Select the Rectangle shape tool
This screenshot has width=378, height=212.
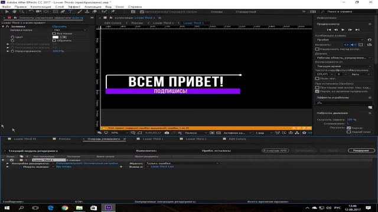click(x=56, y=12)
